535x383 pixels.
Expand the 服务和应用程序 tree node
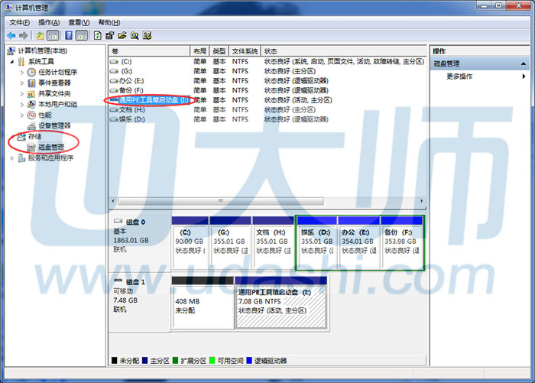click(x=11, y=157)
